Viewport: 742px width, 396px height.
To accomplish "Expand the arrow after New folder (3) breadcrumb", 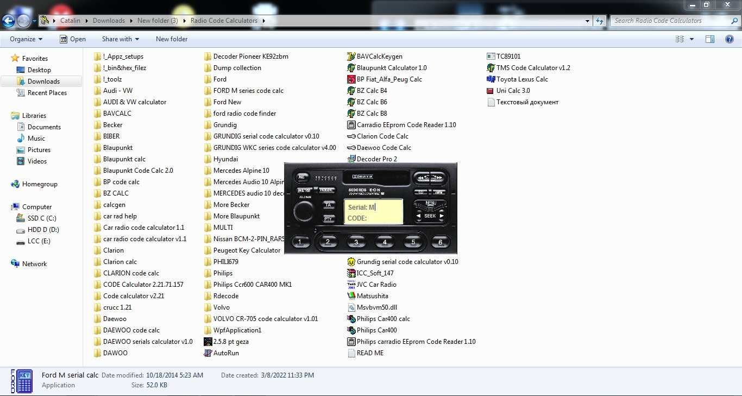I will [x=184, y=21].
